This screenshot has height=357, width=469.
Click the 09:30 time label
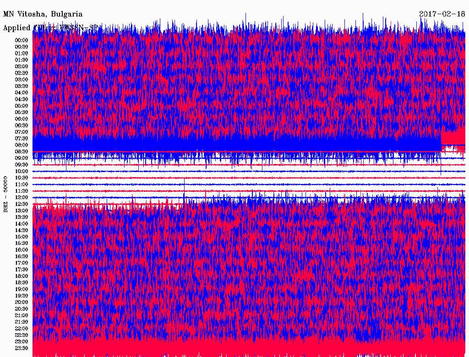tap(22, 165)
